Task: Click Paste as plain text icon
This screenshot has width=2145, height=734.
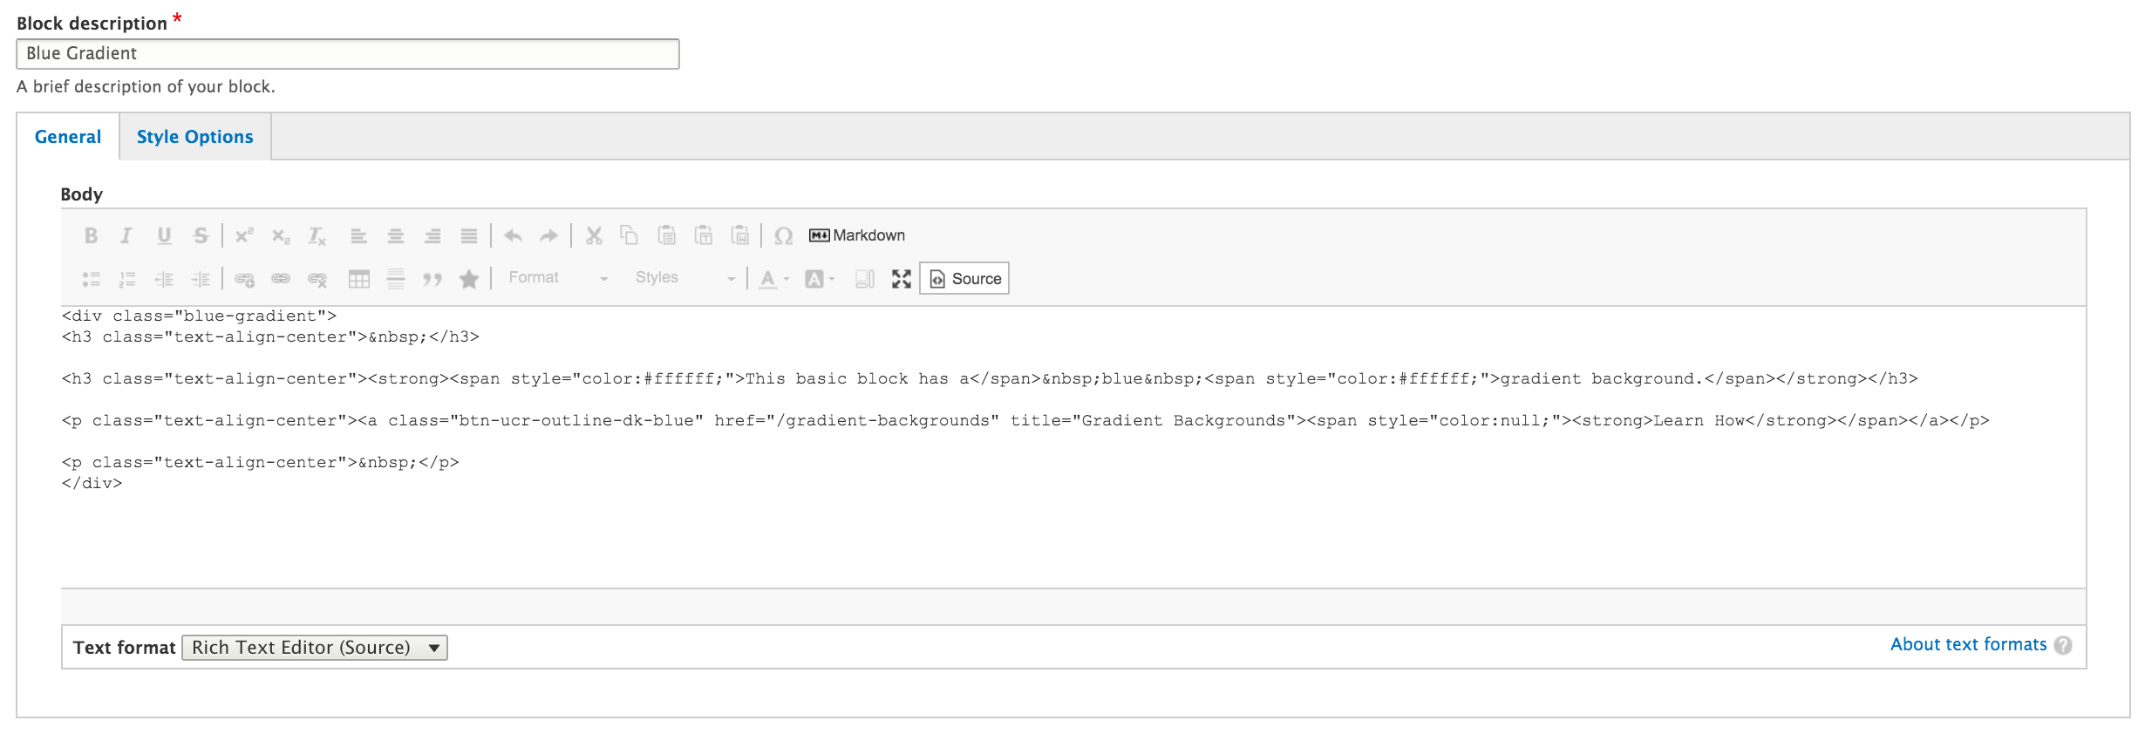Action: [x=704, y=235]
